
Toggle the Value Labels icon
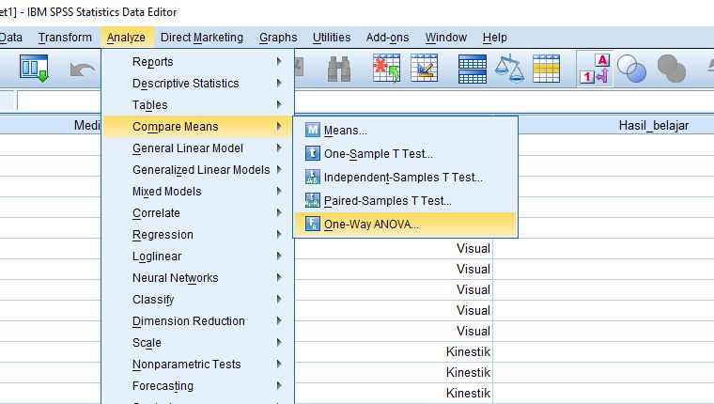pyautogui.click(x=595, y=69)
